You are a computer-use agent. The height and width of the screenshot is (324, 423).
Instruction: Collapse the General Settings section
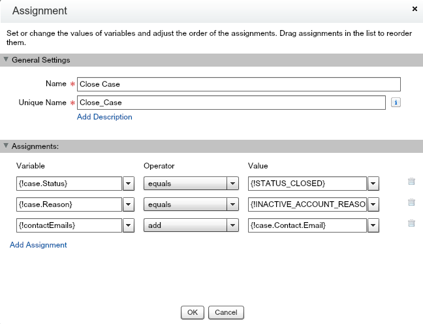(x=7, y=60)
